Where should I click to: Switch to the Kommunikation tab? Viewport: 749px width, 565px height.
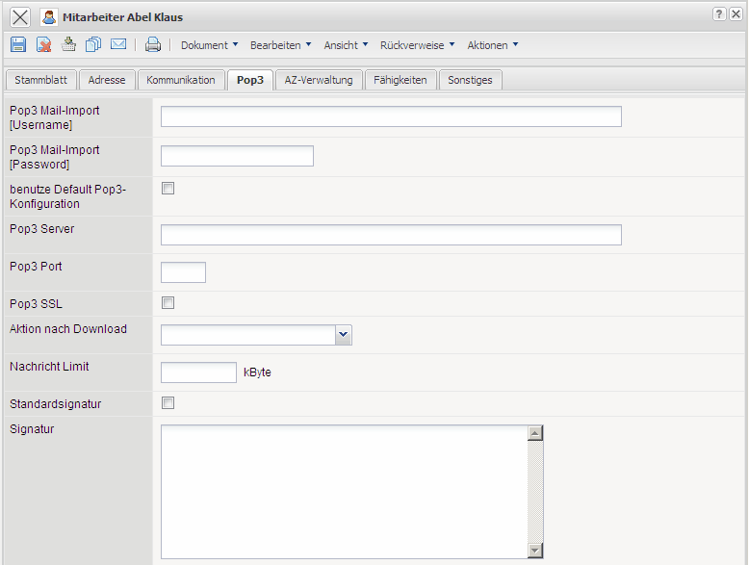[x=181, y=80]
